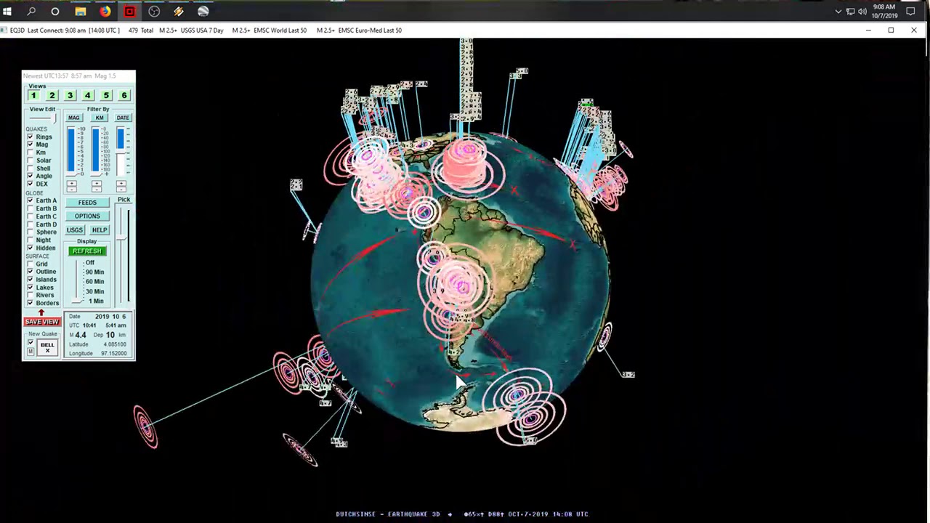Select the red EQ3D taskbar icon
The image size is (930, 523).
129,11
